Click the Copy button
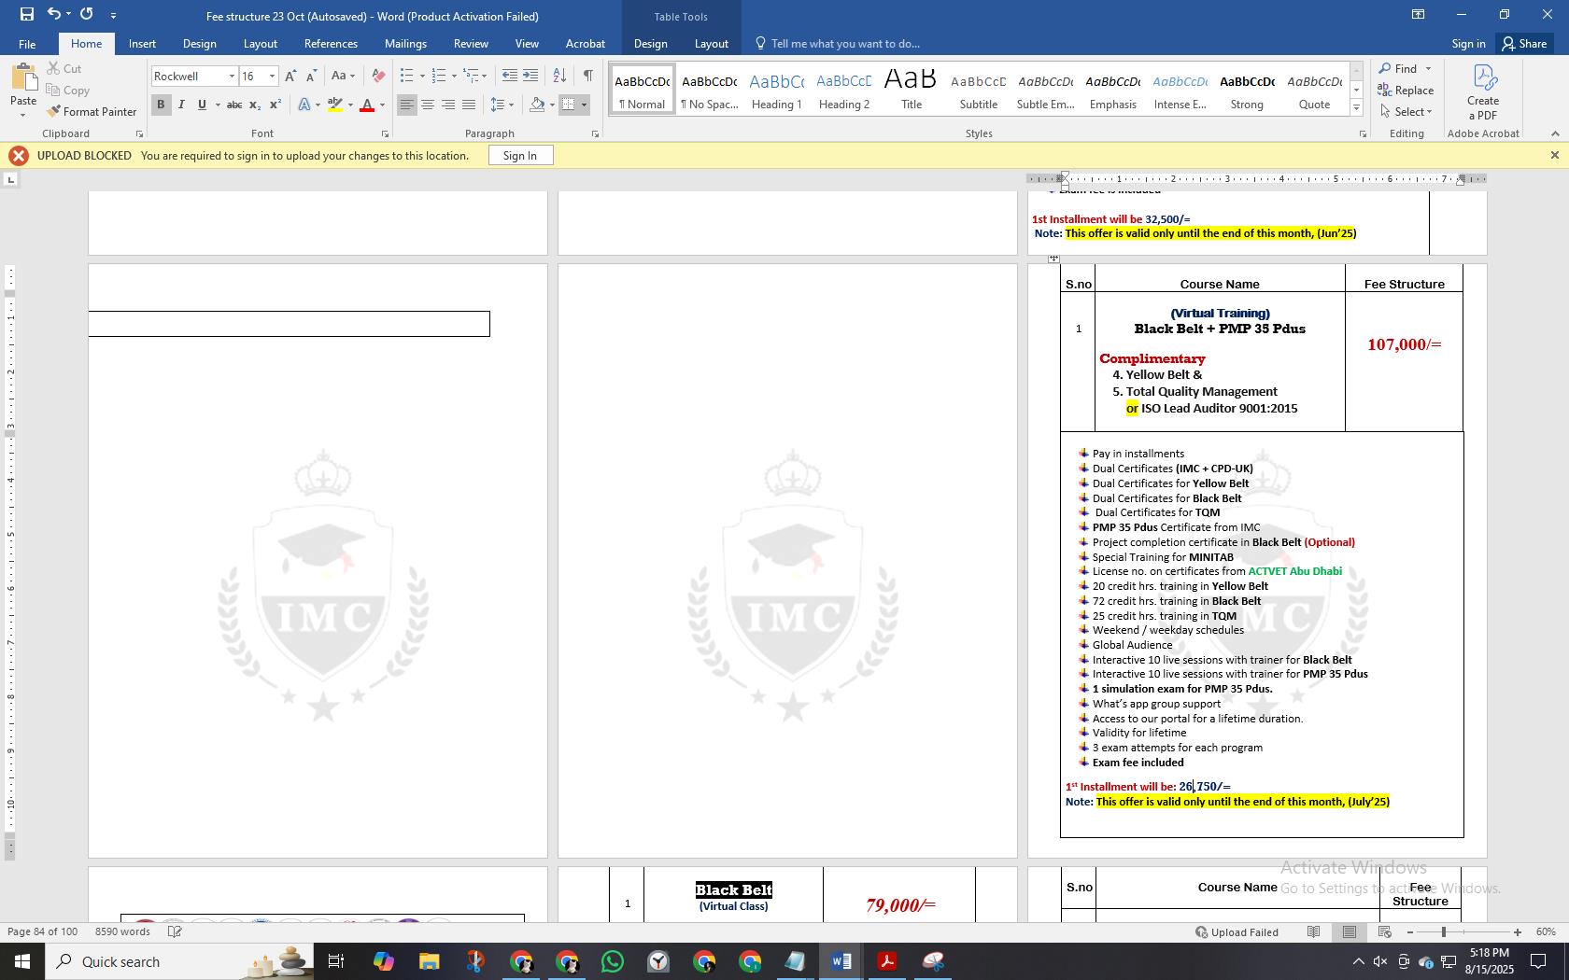 (67, 91)
